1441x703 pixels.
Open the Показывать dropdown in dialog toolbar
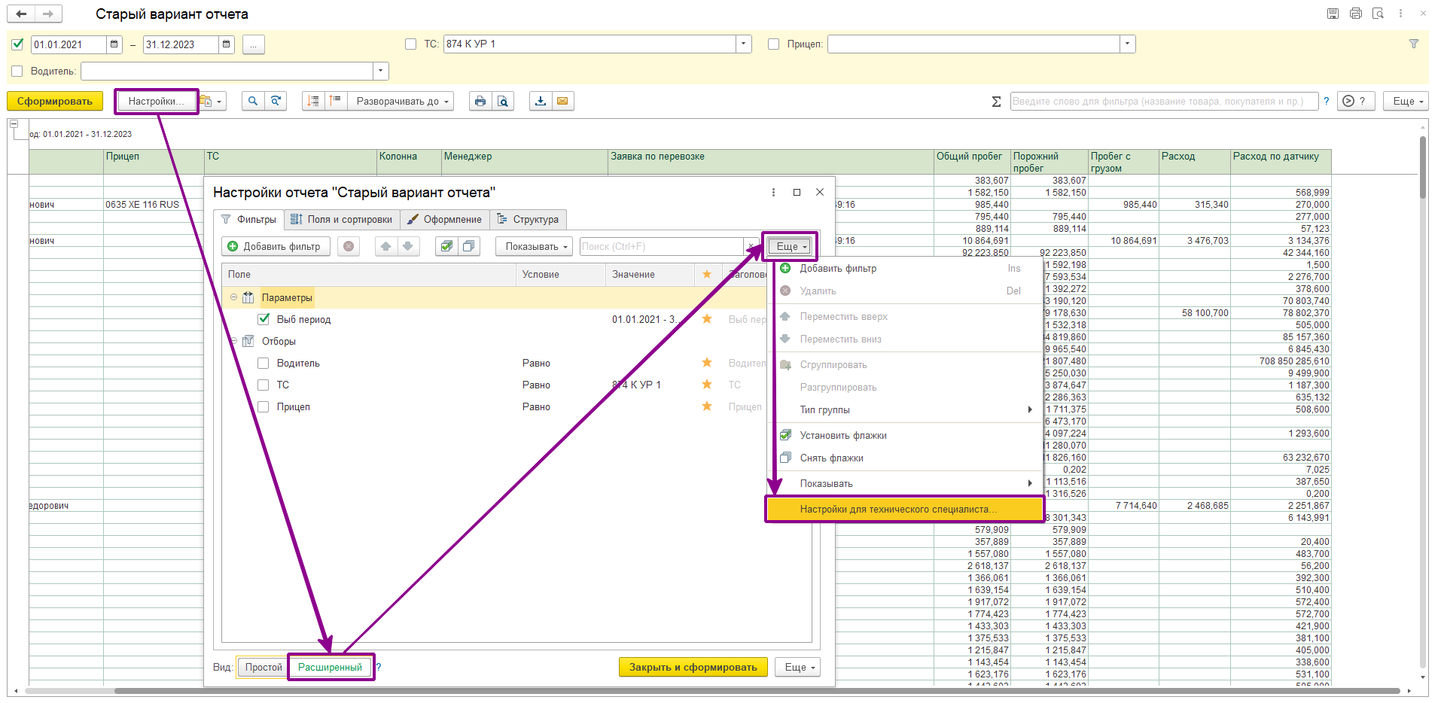pyautogui.click(x=535, y=246)
